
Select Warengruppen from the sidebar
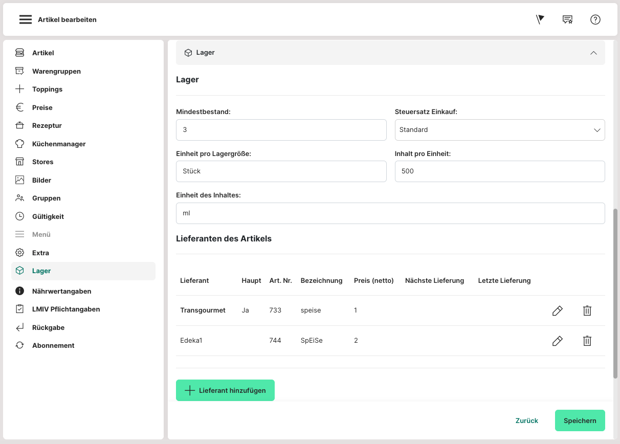click(56, 71)
